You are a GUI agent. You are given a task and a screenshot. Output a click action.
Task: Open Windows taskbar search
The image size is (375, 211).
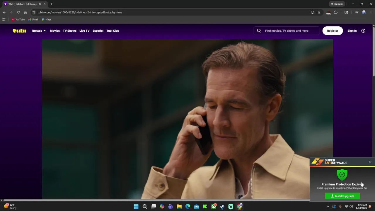point(145,207)
